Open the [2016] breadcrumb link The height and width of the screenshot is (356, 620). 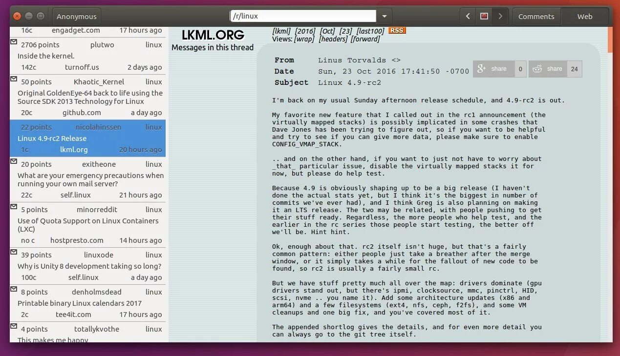(305, 31)
